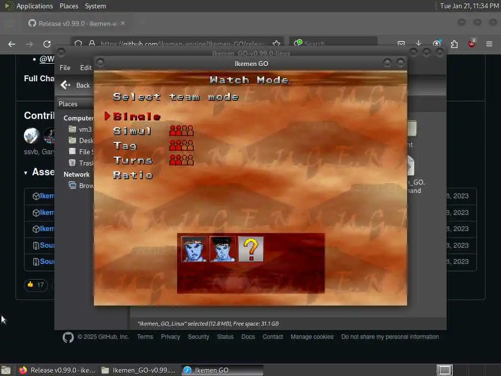Image resolution: width=501 pixels, height=376 pixels.
Task: Click the Turns team member count icons
Action: tap(182, 160)
